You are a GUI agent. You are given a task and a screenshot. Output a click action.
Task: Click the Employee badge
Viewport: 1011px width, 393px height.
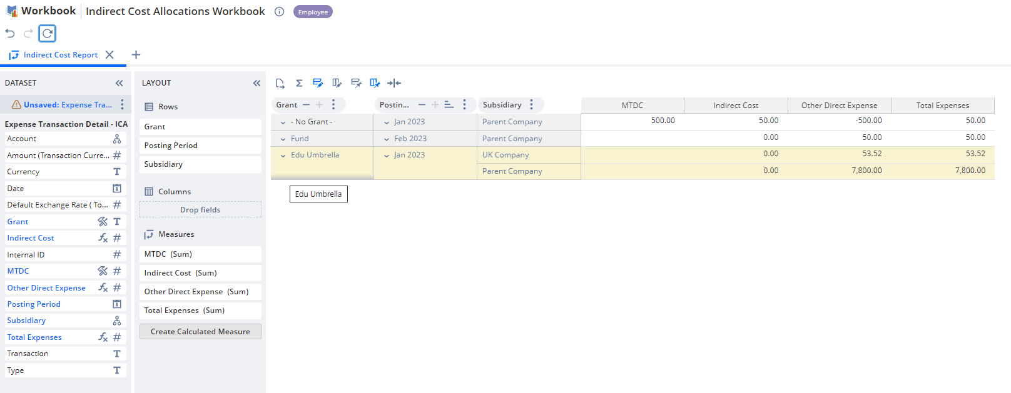point(313,12)
